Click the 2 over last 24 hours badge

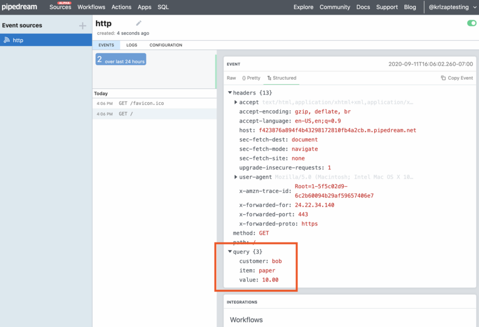click(121, 59)
